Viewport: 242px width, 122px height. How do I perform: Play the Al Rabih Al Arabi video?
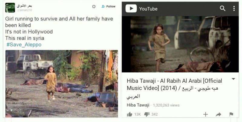(x=180, y=44)
